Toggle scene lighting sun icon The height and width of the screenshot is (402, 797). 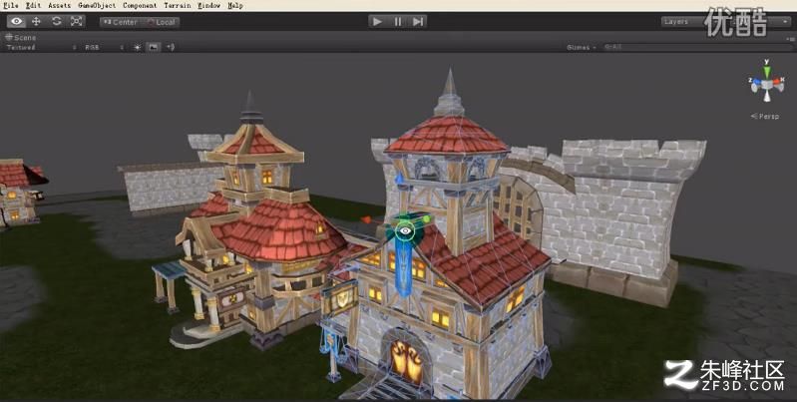pyautogui.click(x=138, y=47)
